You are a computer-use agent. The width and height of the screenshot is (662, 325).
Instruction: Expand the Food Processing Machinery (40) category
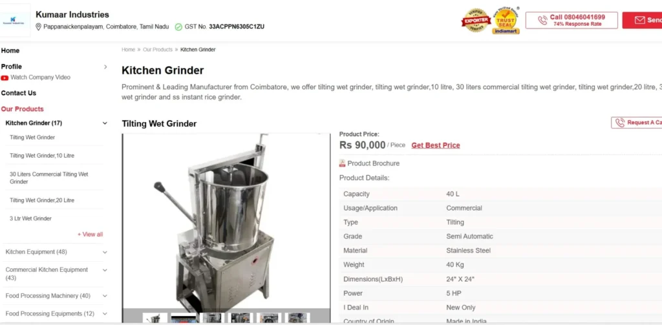(105, 296)
